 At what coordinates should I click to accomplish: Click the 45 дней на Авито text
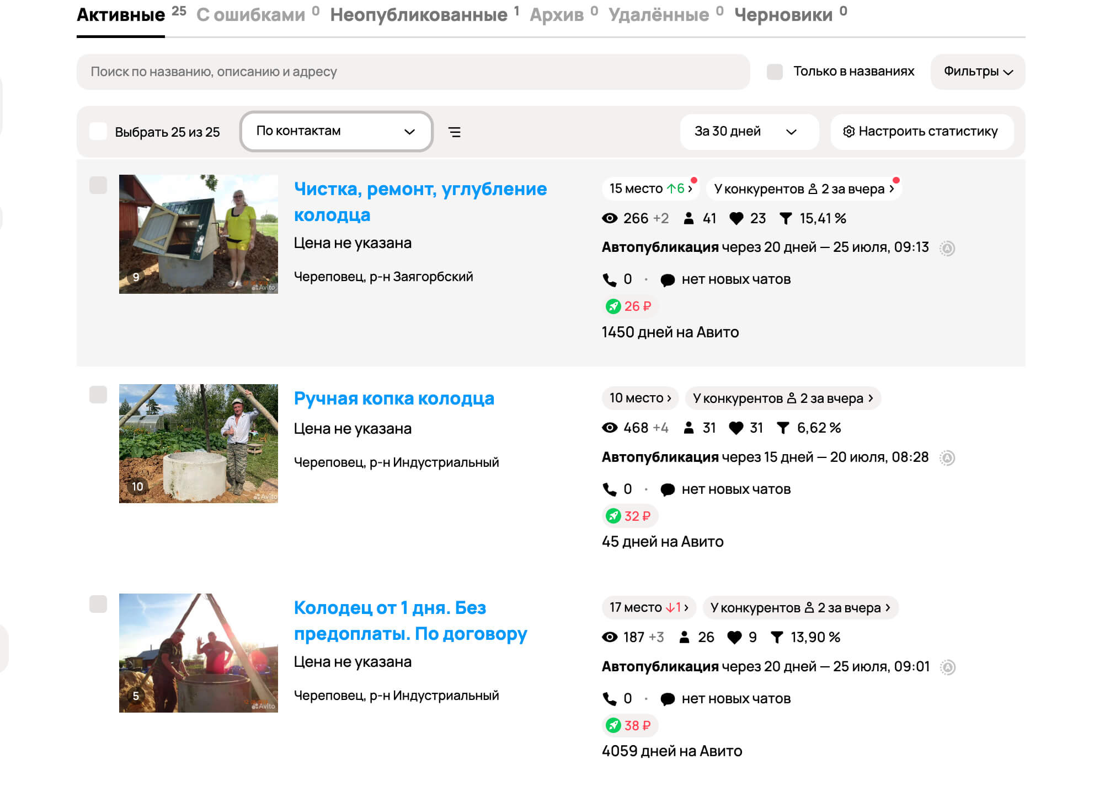point(663,542)
